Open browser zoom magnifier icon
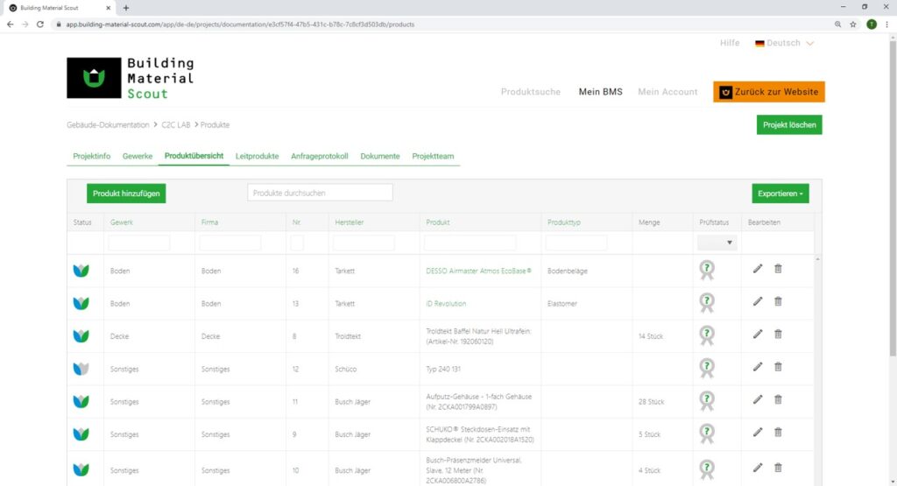The image size is (897, 486). point(837,25)
